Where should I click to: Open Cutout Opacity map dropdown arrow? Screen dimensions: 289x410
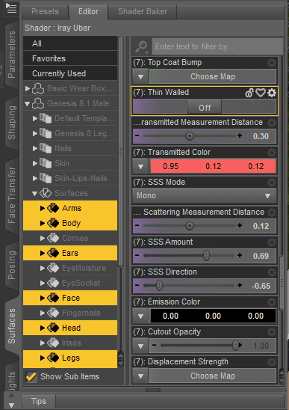(x=140, y=346)
